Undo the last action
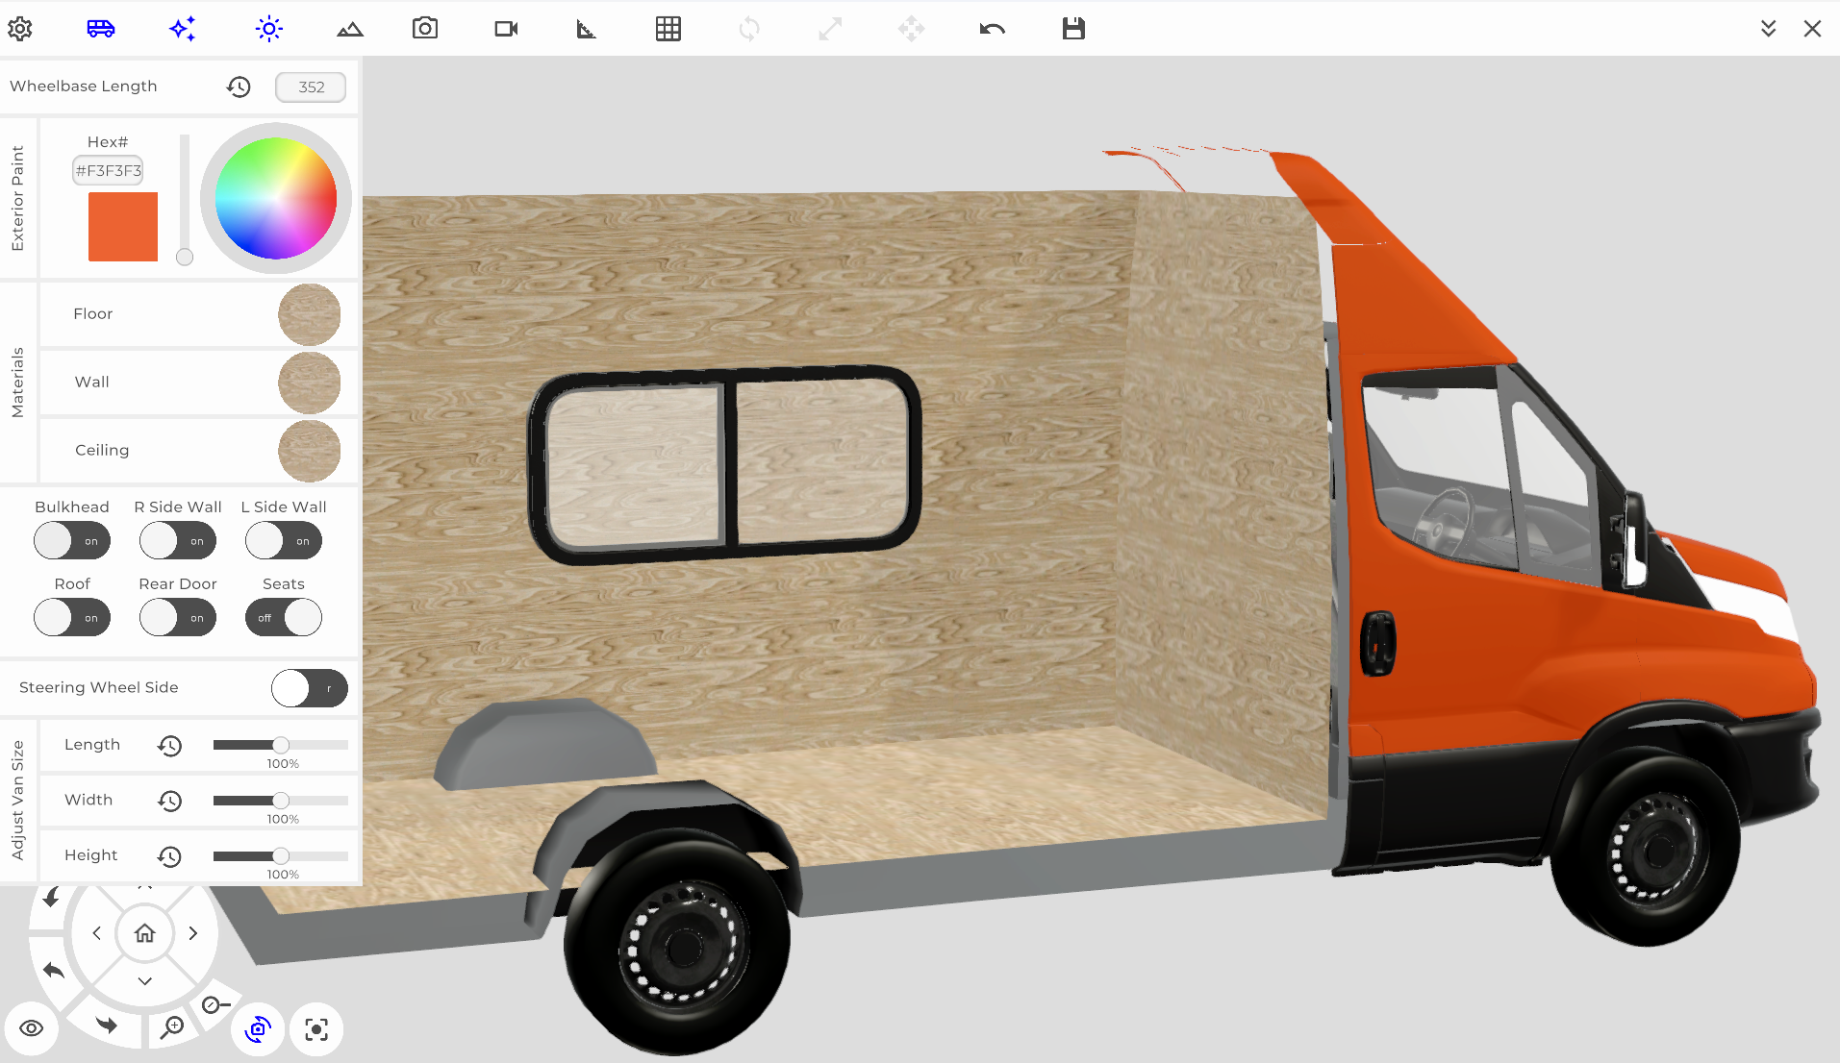1840x1063 pixels. 993,29
